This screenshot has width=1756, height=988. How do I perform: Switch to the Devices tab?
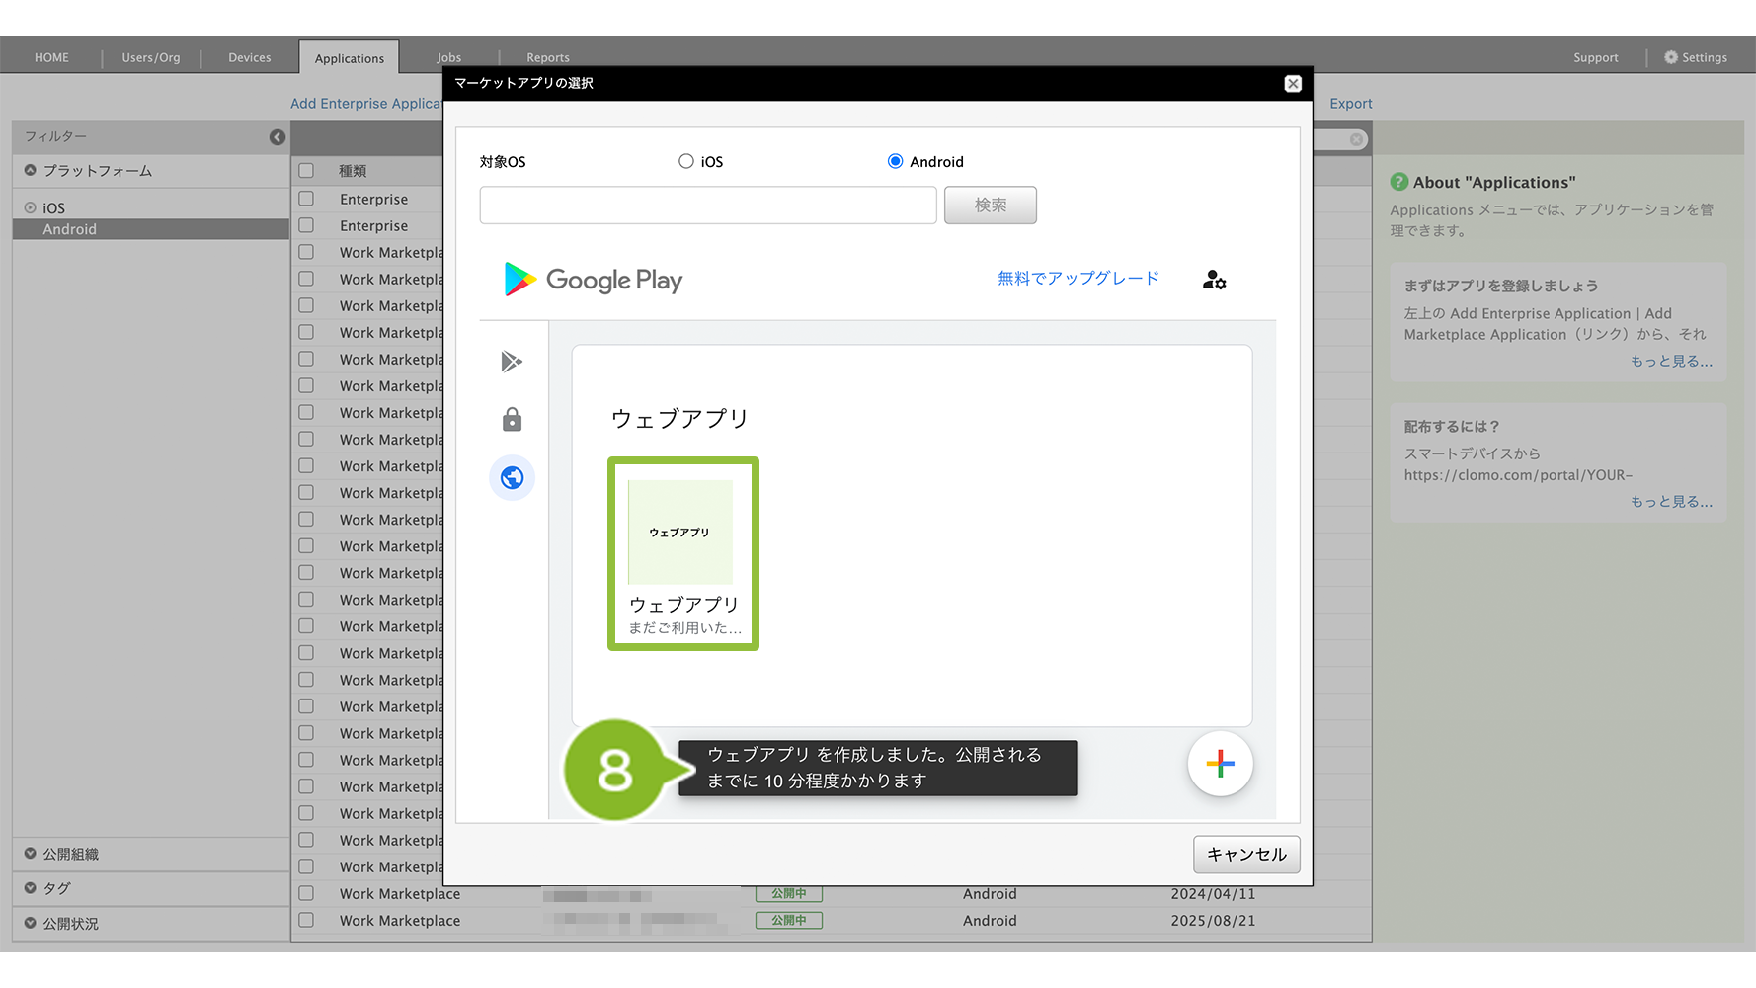pos(249,57)
